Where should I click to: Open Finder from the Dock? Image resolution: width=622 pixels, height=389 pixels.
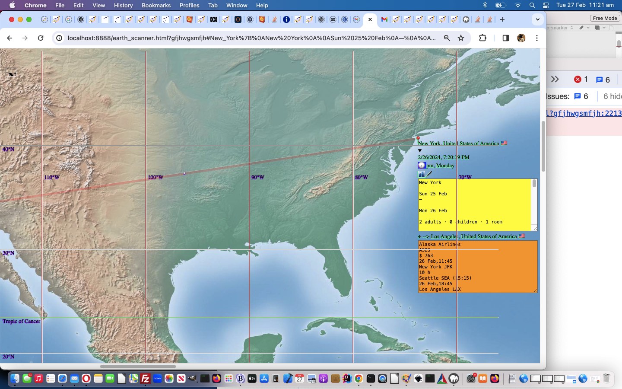15,379
